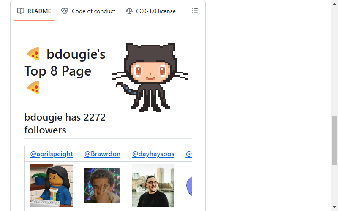Open the @Brawrdon profile link
The image size is (338, 211).
102,154
